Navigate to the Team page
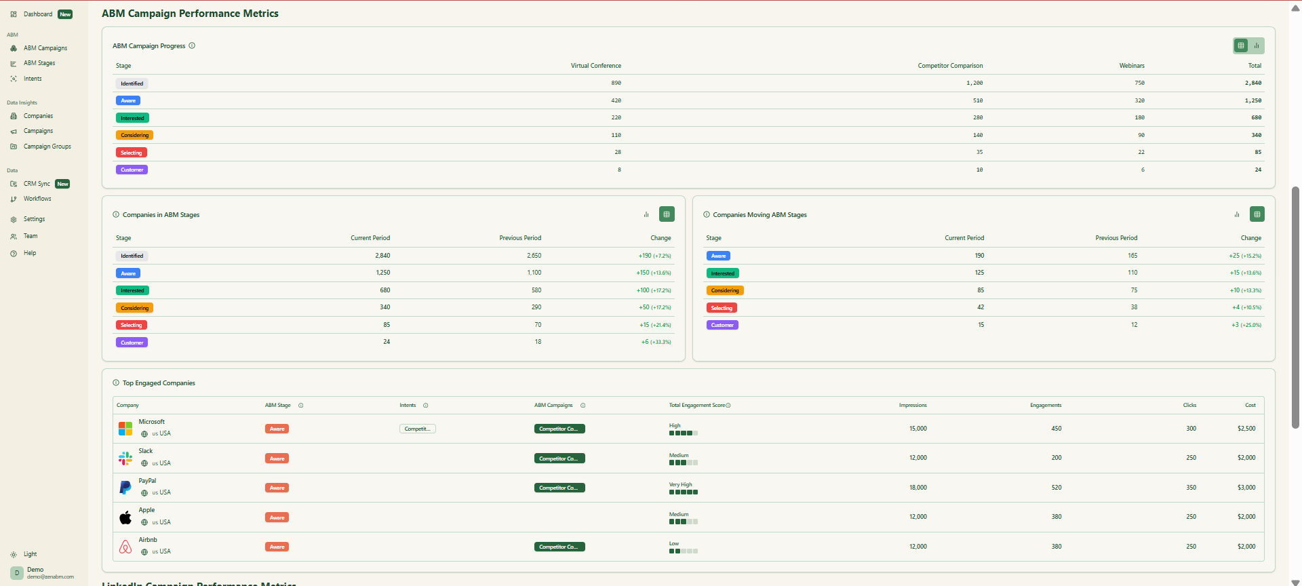The image size is (1302, 586). 31,236
